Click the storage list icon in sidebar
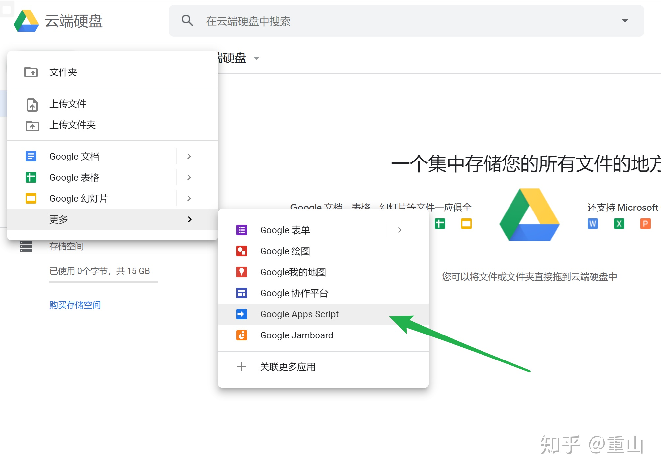The width and height of the screenshot is (661, 472). click(x=26, y=246)
